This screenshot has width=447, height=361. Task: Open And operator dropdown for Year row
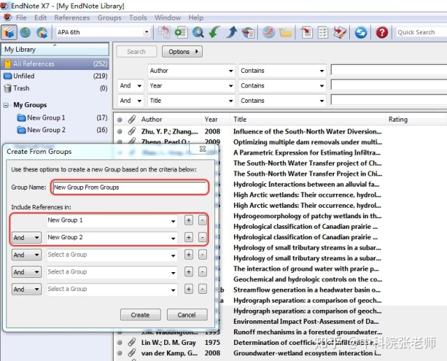(139, 85)
